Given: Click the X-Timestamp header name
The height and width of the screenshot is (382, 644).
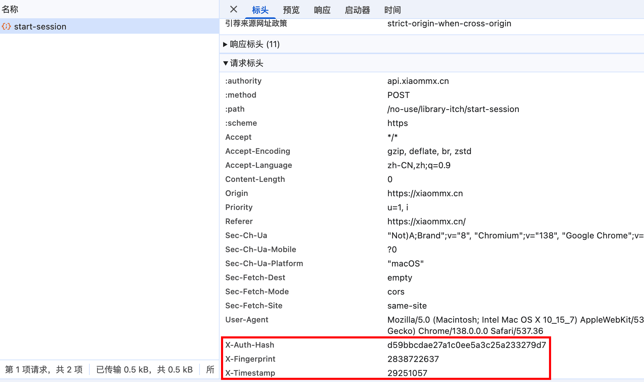Looking at the screenshot, I should (250, 373).
